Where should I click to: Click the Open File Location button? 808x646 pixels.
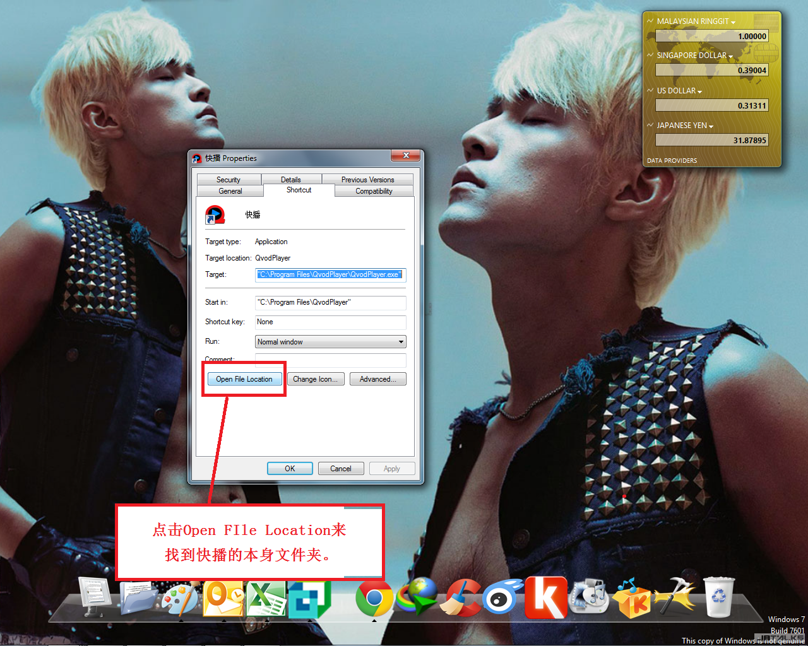coord(244,379)
